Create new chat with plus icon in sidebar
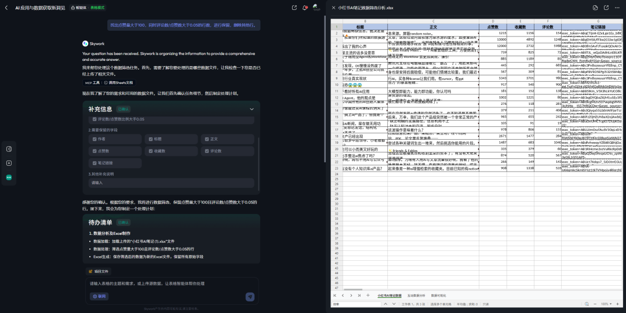This screenshot has height=313, width=626. pyautogui.click(x=9, y=163)
